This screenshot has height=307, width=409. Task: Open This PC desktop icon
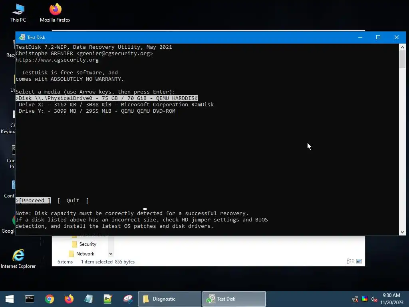click(x=18, y=13)
